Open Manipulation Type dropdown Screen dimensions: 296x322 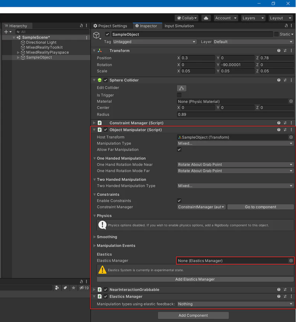235,144
